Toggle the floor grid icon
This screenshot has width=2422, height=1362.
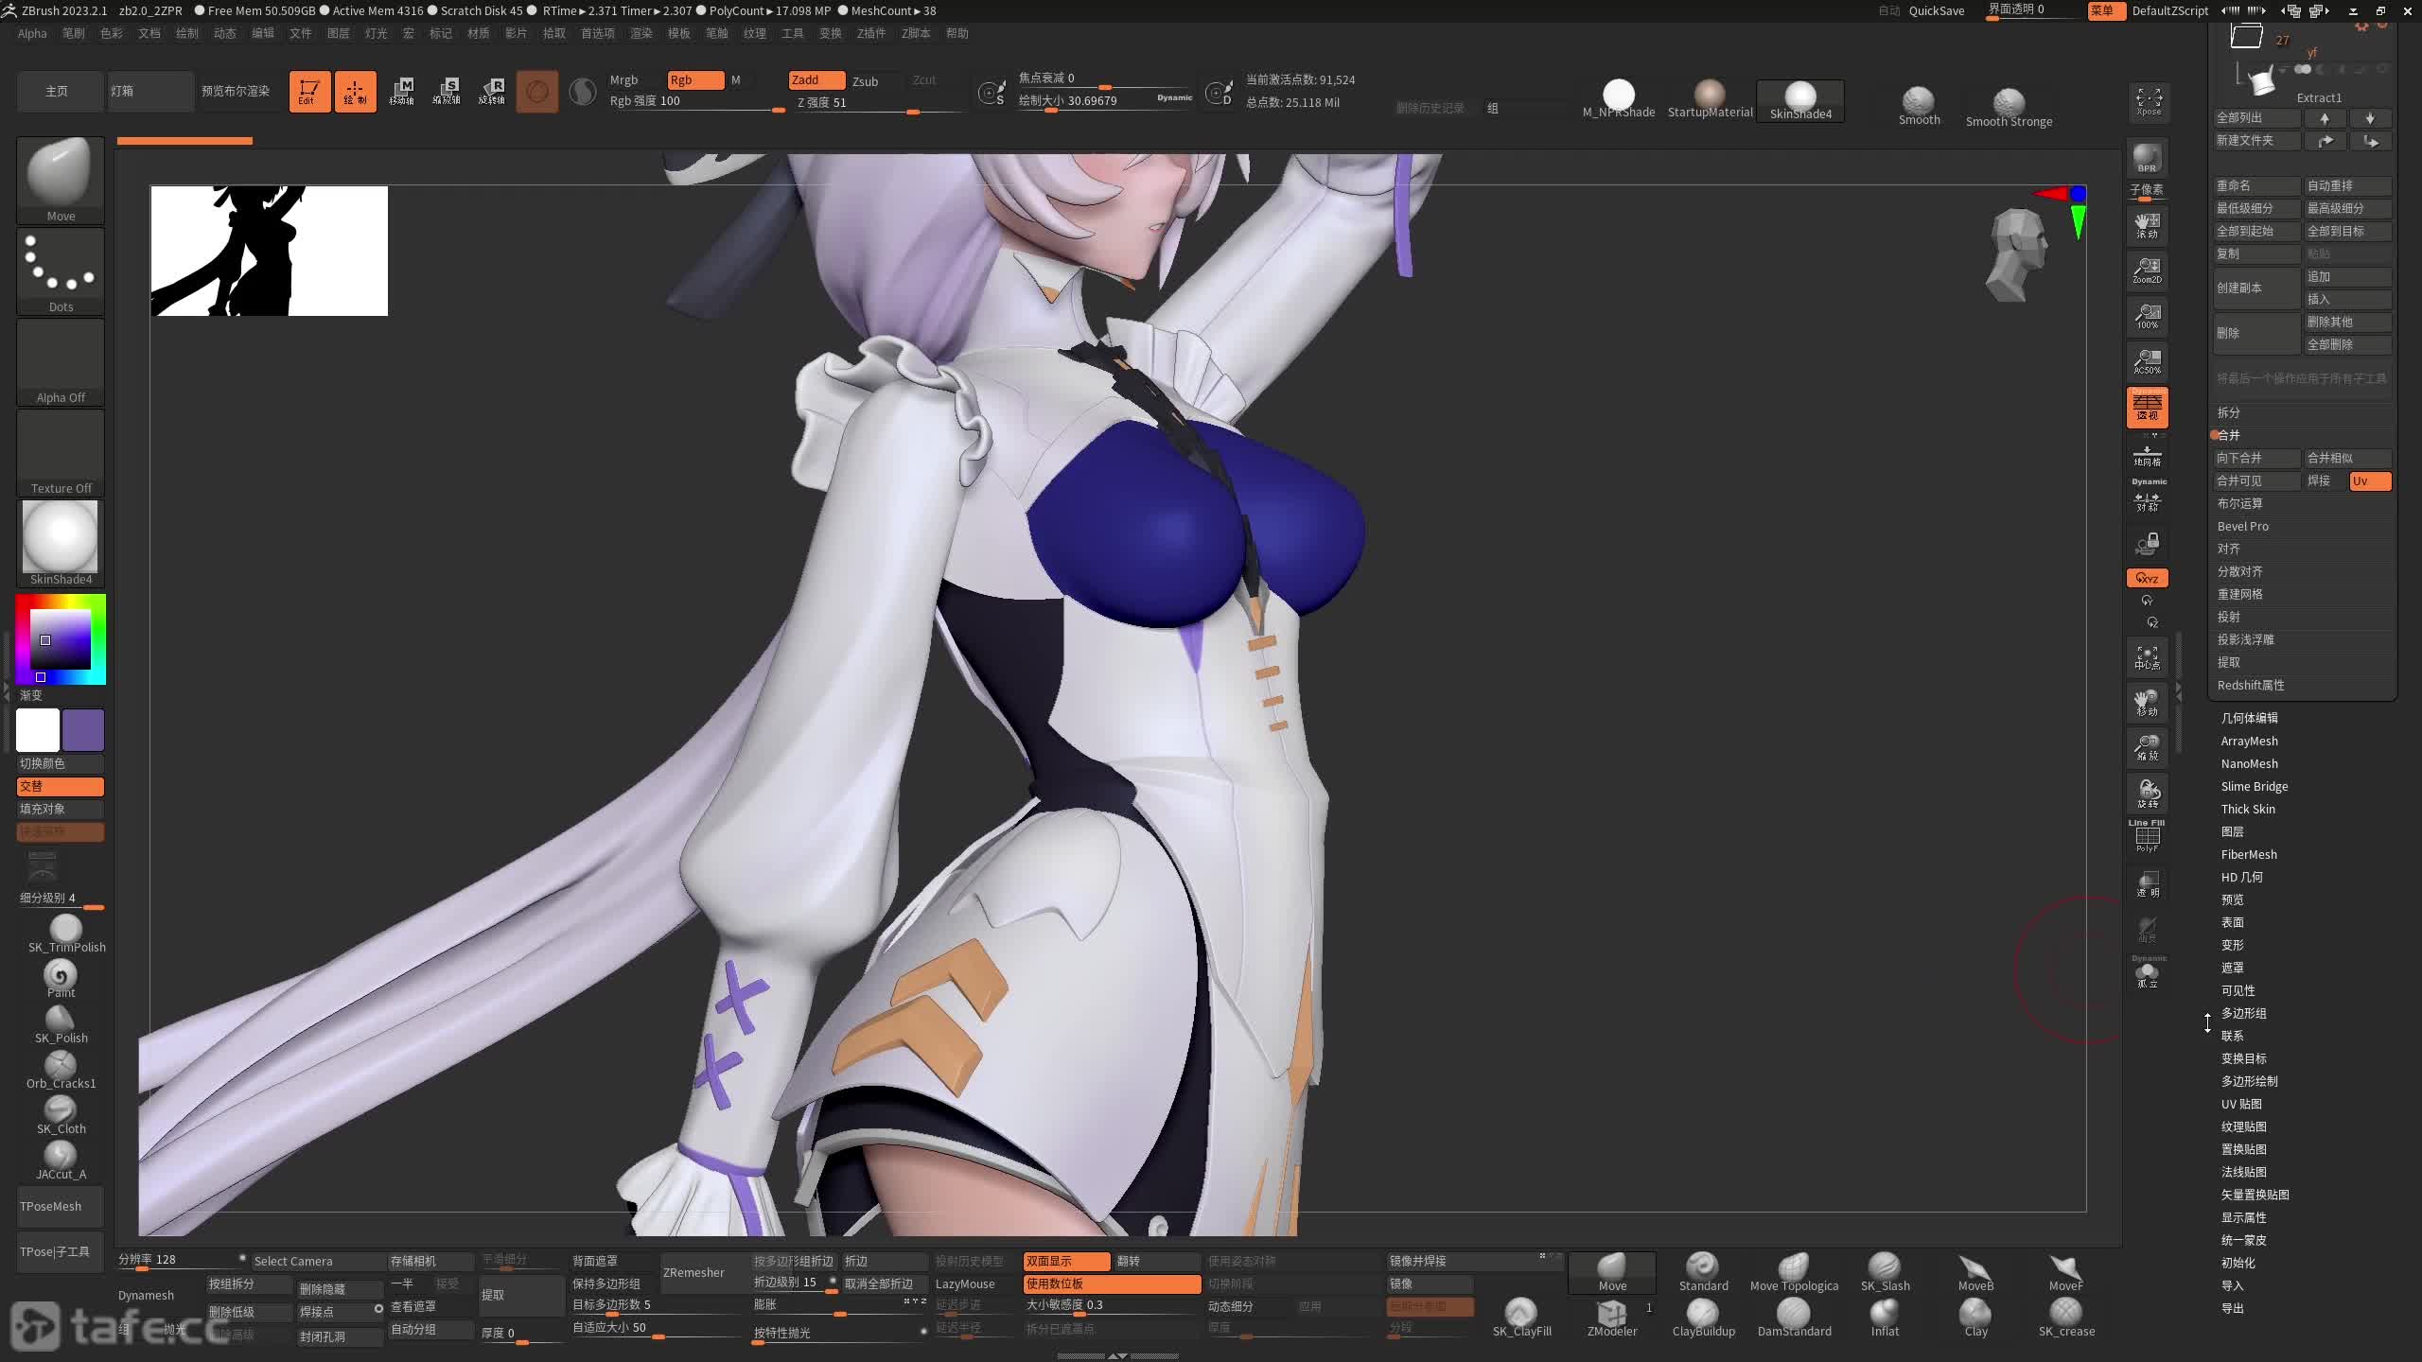2148,455
